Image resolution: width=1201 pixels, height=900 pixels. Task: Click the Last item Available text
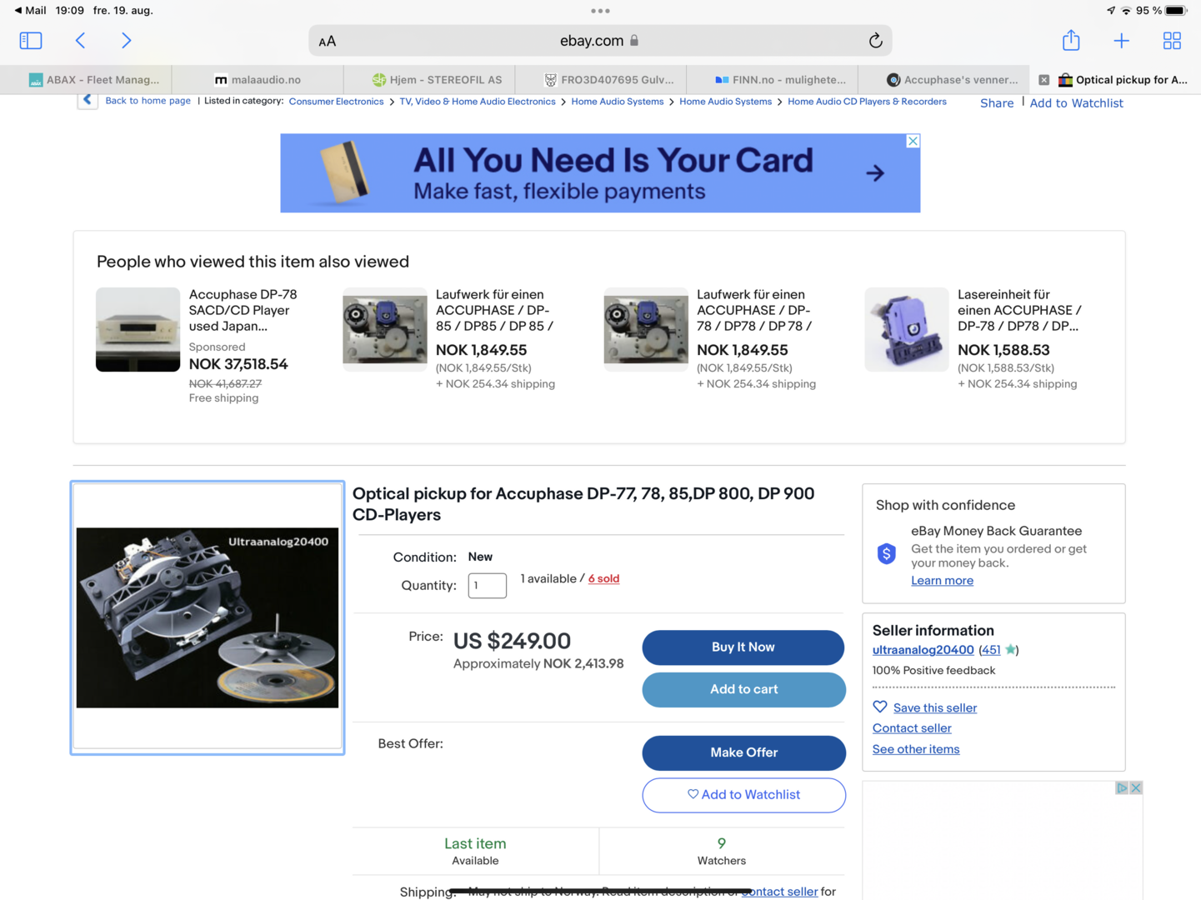coord(475,851)
